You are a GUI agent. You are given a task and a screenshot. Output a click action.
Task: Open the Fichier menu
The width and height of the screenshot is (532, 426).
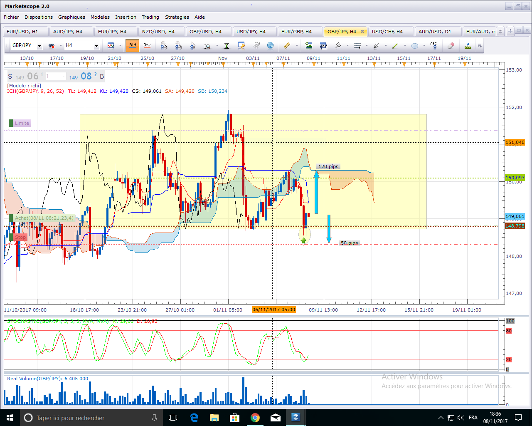pos(11,17)
